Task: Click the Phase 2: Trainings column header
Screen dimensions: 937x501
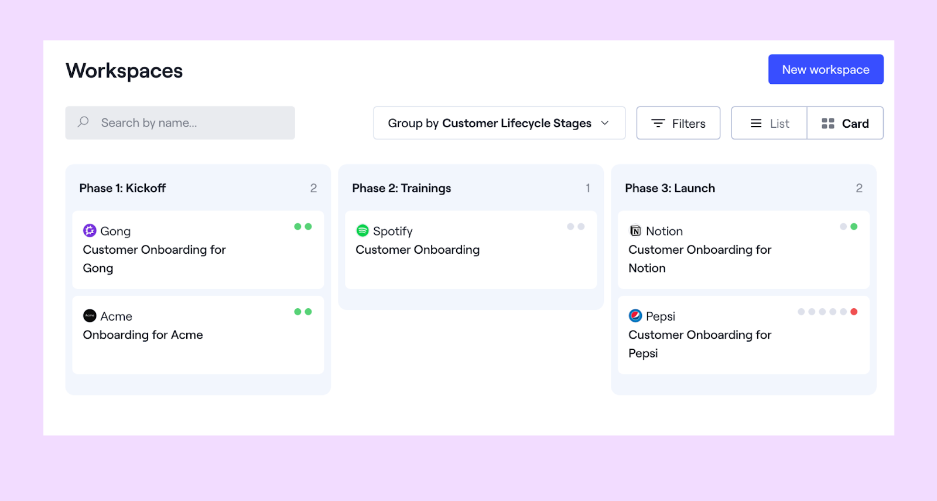Action: point(401,188)
